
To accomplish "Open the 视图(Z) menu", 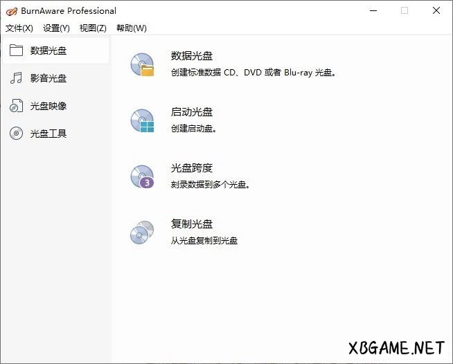I will tap(93, 28).
